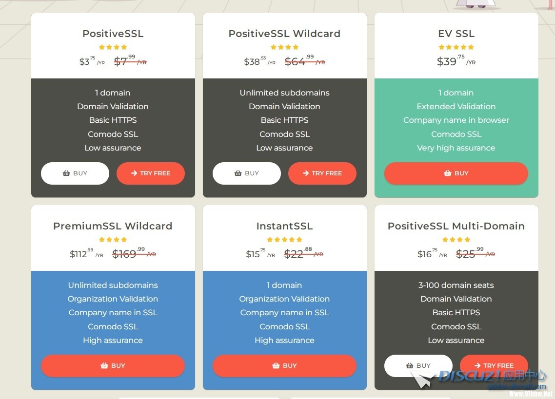Click the PremiumSSL Wildcard star rating
Screen dimensions: 555x399
pyautogui.click(x=113, y=240)
